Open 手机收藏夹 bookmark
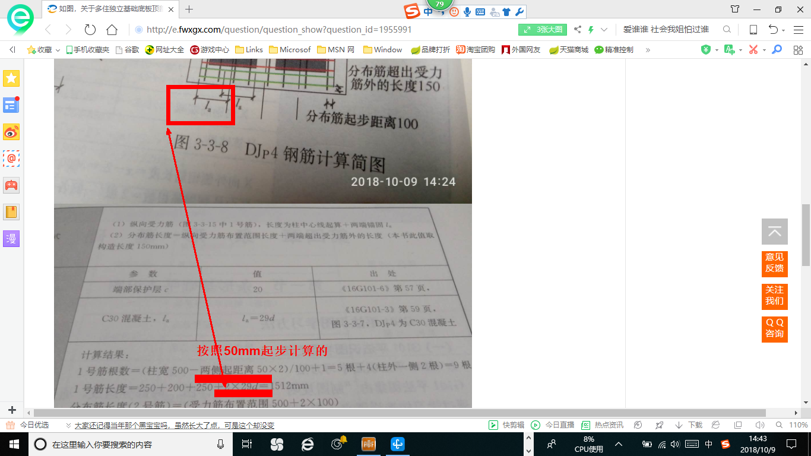The image size is (811, 456). point(87,50)
